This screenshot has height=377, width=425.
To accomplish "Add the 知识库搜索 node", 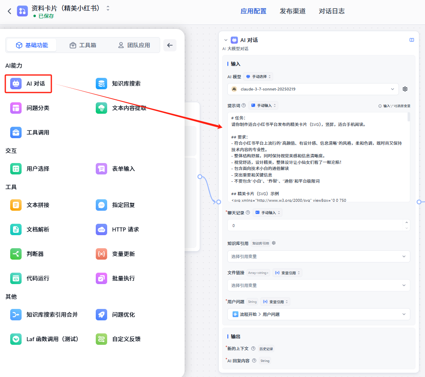I will [x=119, y=84].
